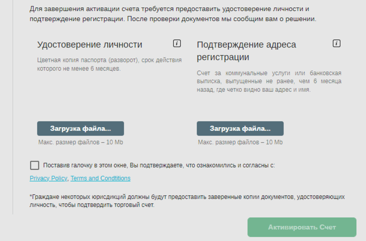This screenshot has width=366, height=241.
Task: Click max file size note under address upload
Action: click(240, 142)
